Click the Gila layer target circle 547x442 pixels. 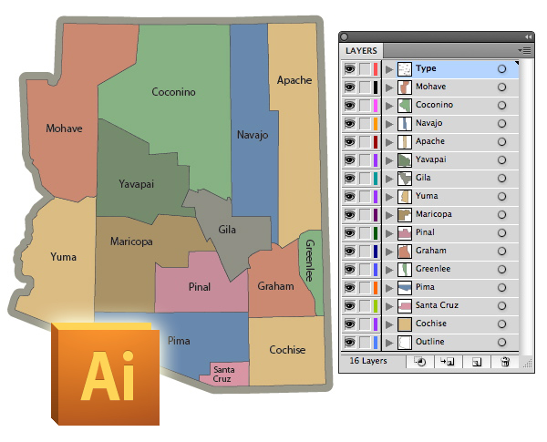click(x=501, y=178)
